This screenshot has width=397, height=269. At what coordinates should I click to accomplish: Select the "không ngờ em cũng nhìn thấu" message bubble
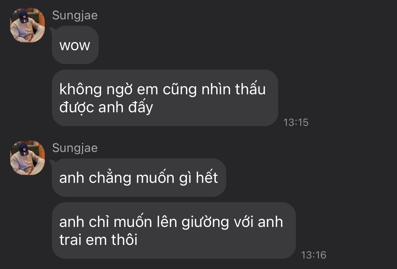tap(165, 98)
